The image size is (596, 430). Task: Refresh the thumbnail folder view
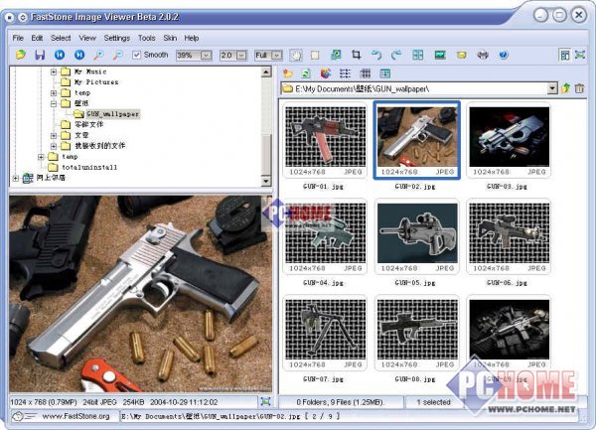[306, 73]
